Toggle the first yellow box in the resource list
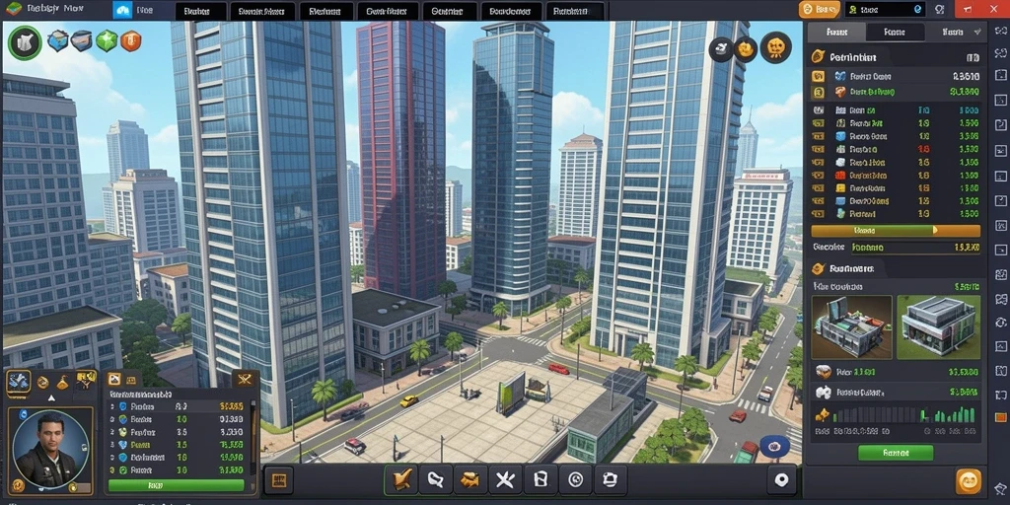This screenshot has height=505, width=1010. 818,75
